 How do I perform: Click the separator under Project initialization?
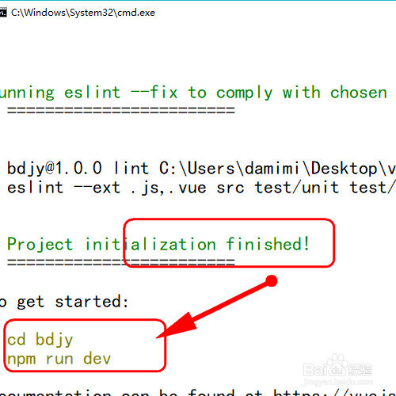coord(121,262)
